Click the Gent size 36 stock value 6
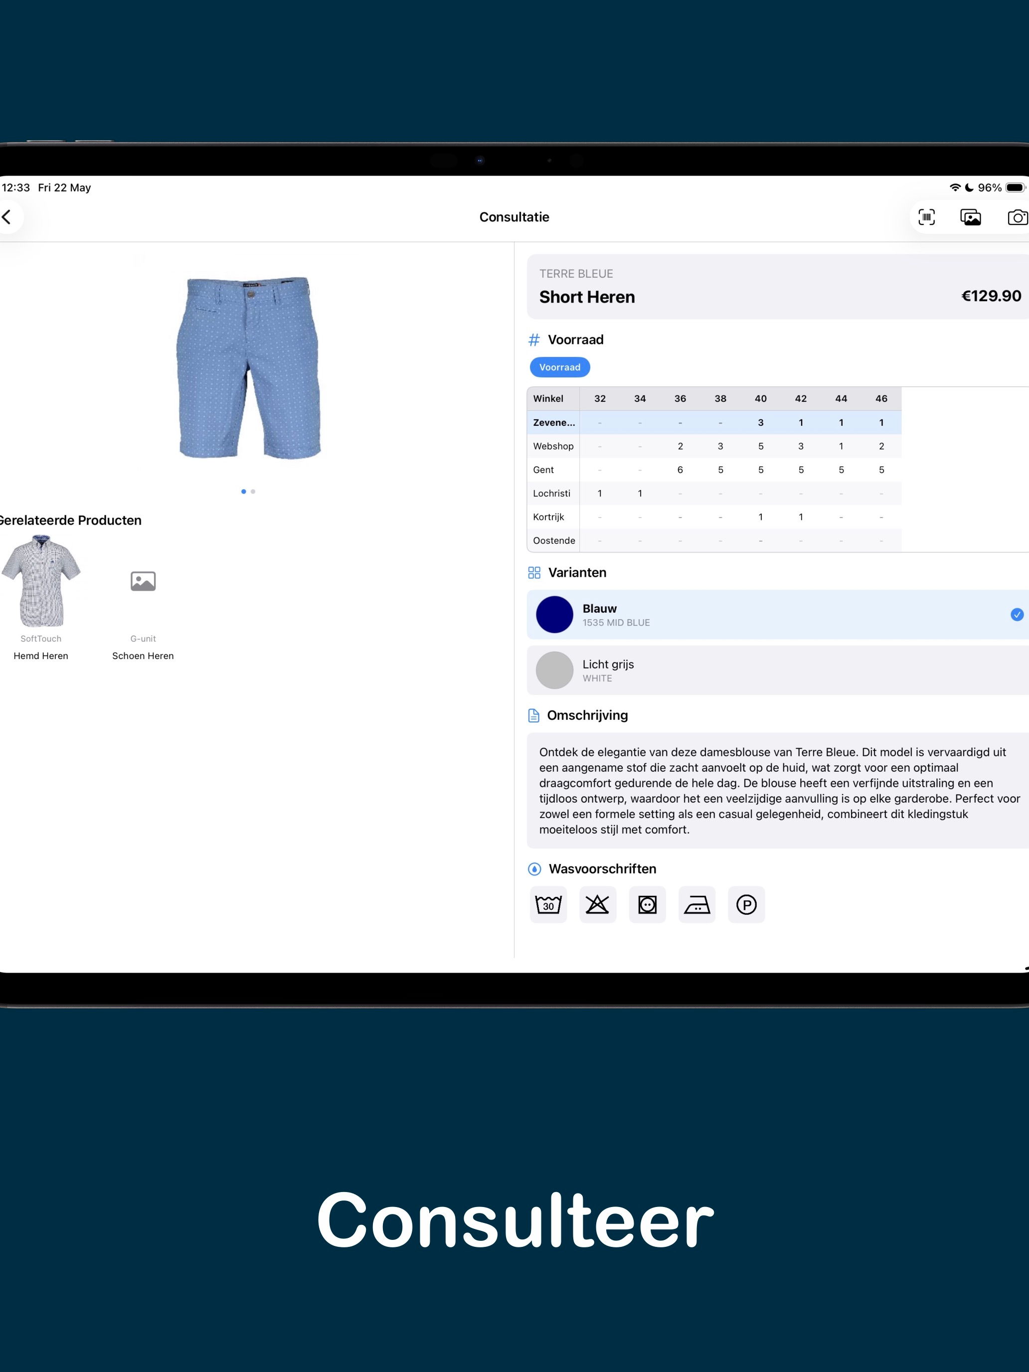Screen dimensions: 1029x1372 681,470
